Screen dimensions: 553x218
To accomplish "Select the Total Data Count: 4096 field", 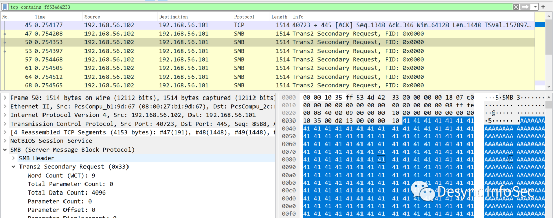I will point(67,192).
